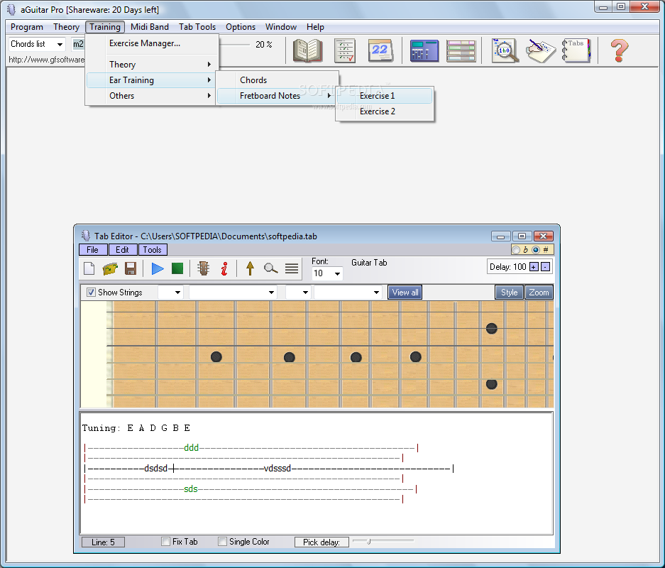
Task: Open Tab Editor File menu
Action: (x=93, y=250)
